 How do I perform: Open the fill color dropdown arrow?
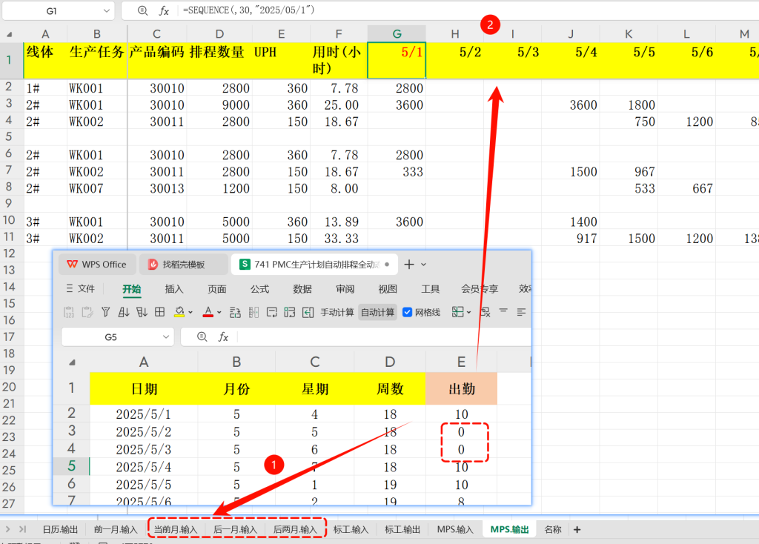click(190, 313)
